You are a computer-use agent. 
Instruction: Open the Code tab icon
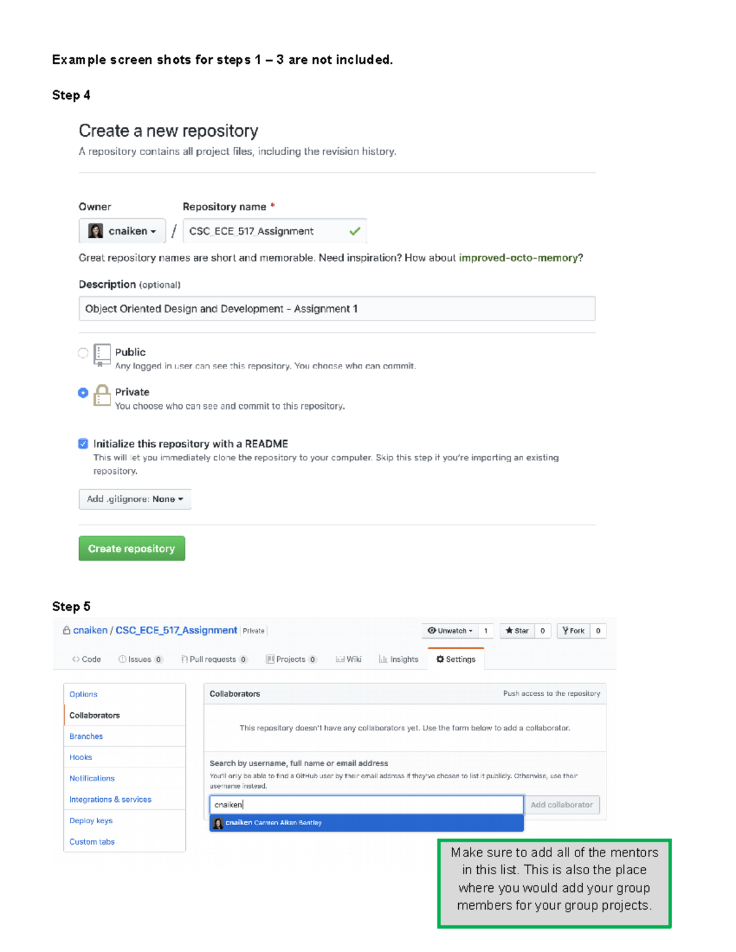tap(75, 659)
